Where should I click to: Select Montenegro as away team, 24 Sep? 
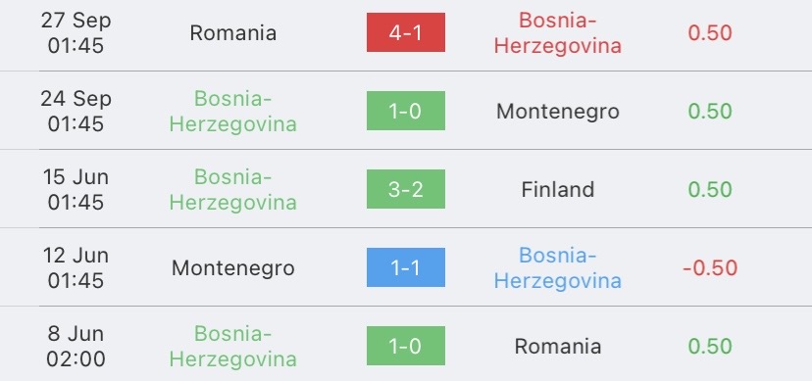pyautogui.click(x=558, y=111)
